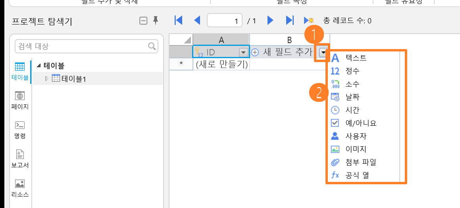Expand the 테이블1 tree node
The height and width of the screenshot is (208, 460).
46,79
